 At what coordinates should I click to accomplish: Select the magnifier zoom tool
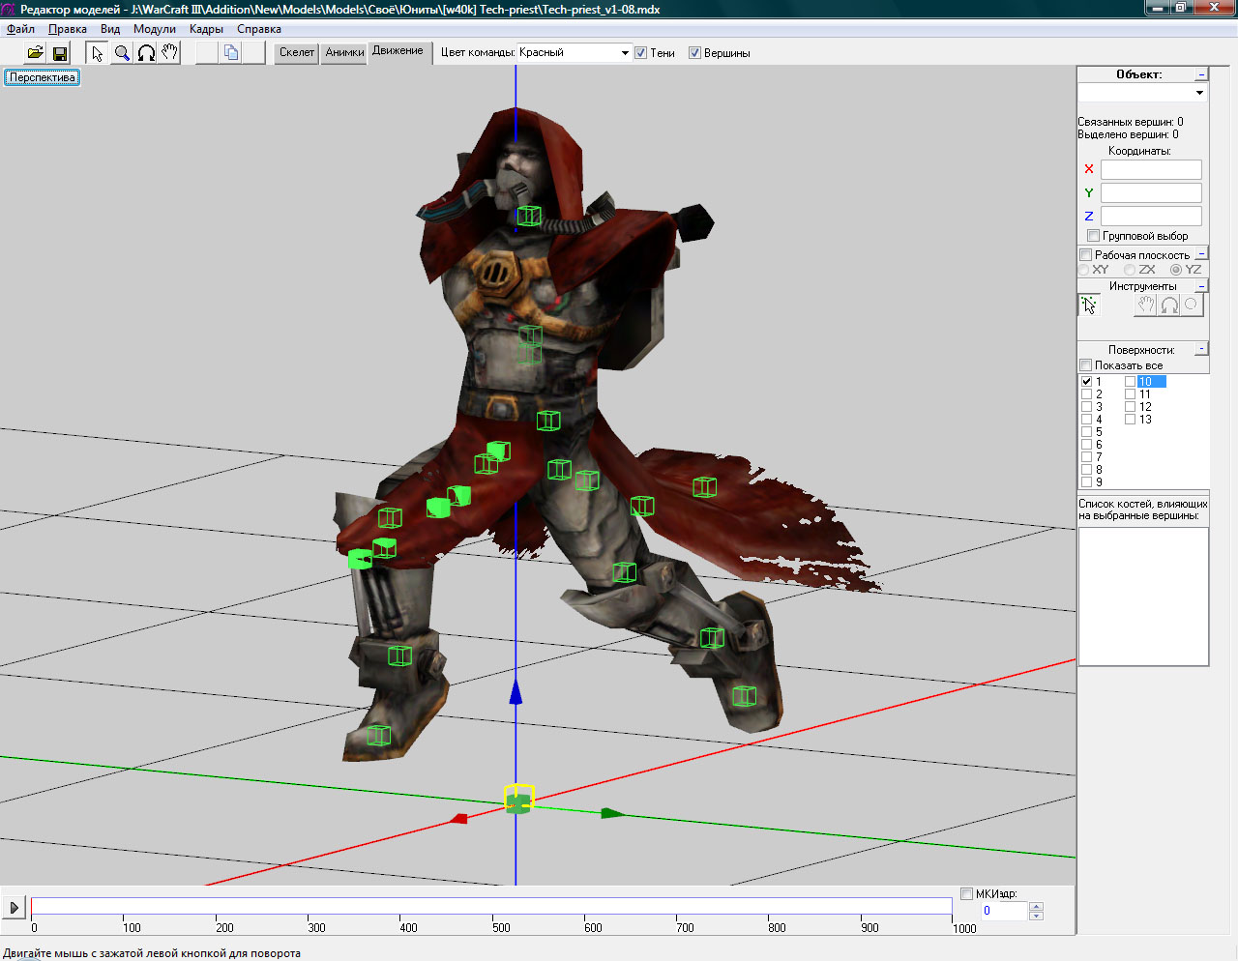(122, 53)
